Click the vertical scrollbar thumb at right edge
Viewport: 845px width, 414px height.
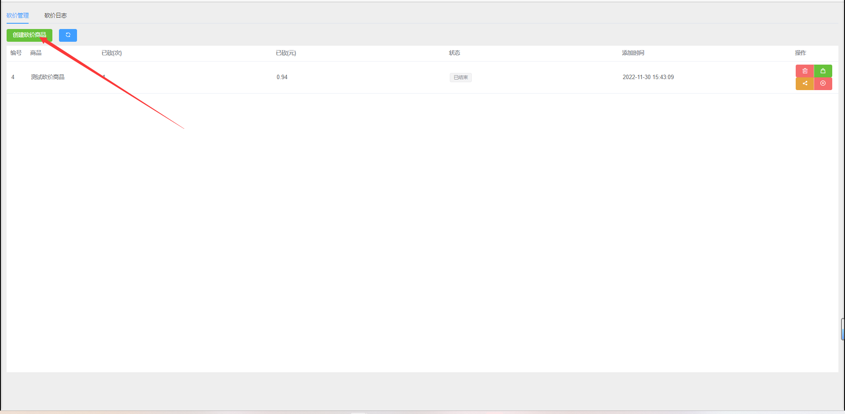842,329
